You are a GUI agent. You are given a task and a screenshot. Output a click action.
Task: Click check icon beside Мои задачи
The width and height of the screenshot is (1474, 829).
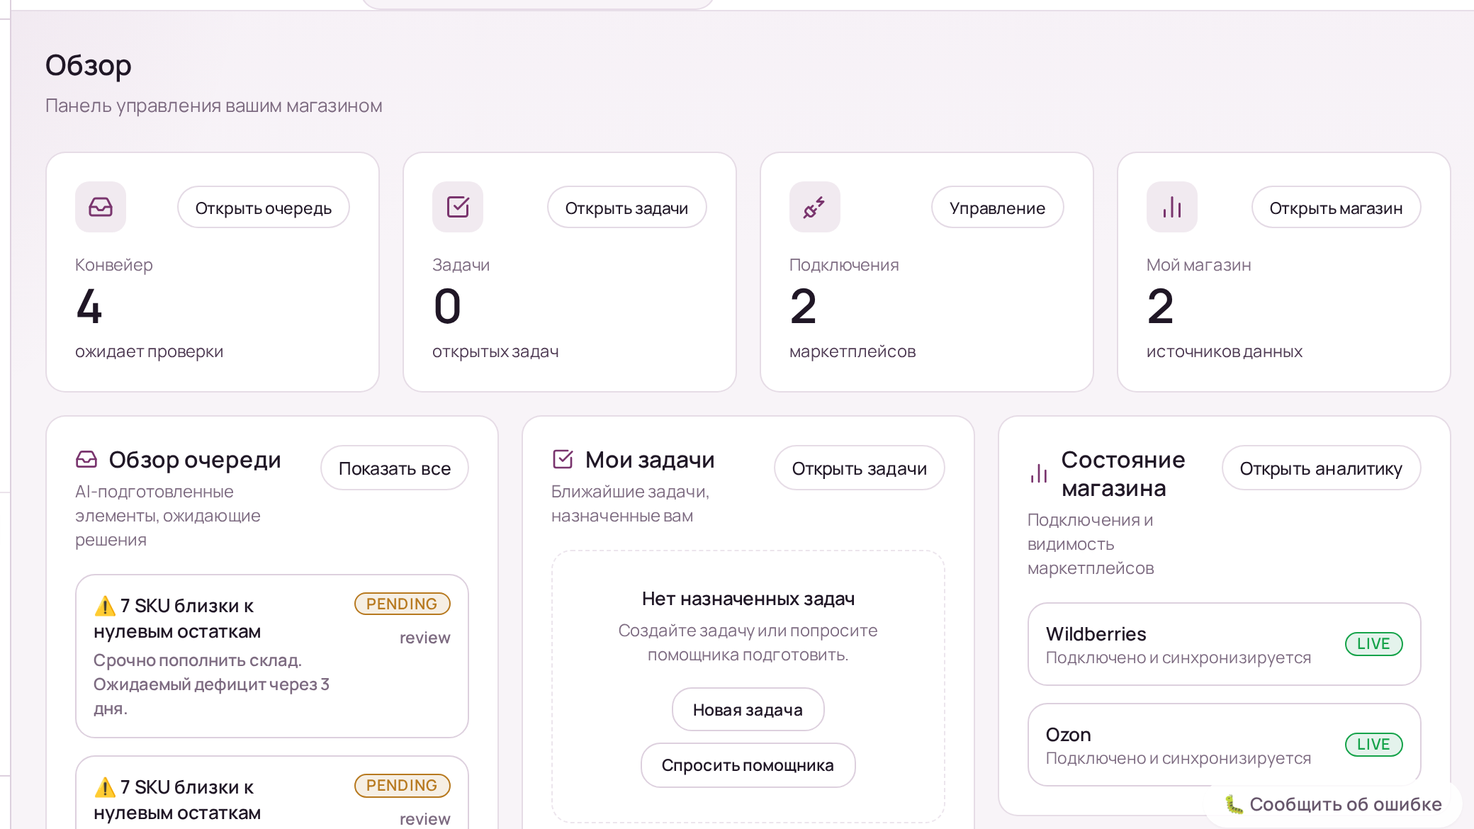pyautogui.click(x=563, y=460)
